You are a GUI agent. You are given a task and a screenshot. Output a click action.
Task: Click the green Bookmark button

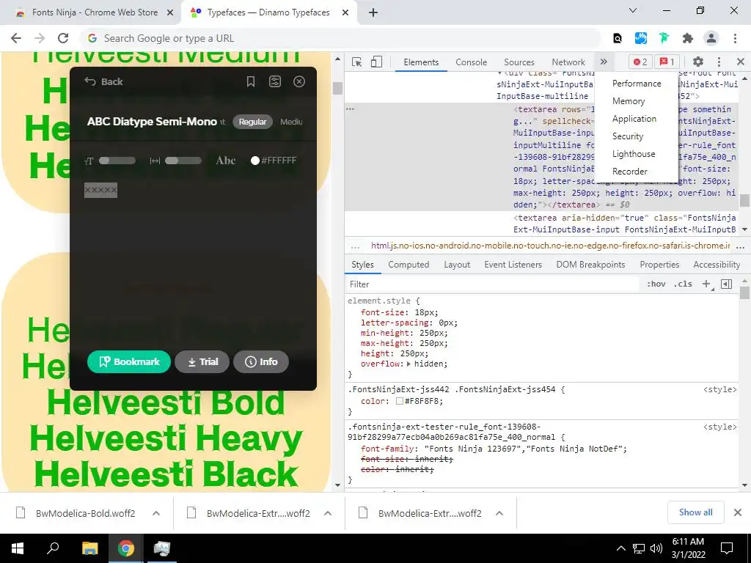[x=129, y=361]
